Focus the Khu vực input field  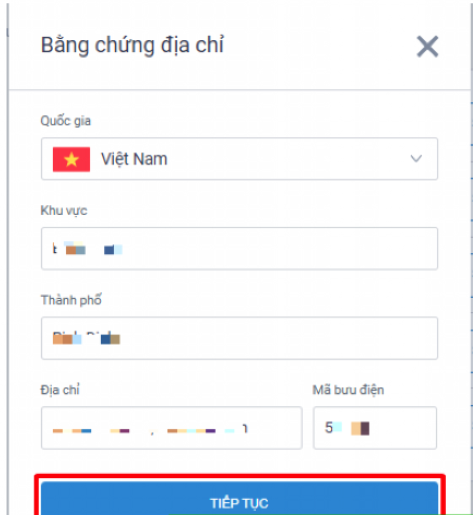[240, 248]
